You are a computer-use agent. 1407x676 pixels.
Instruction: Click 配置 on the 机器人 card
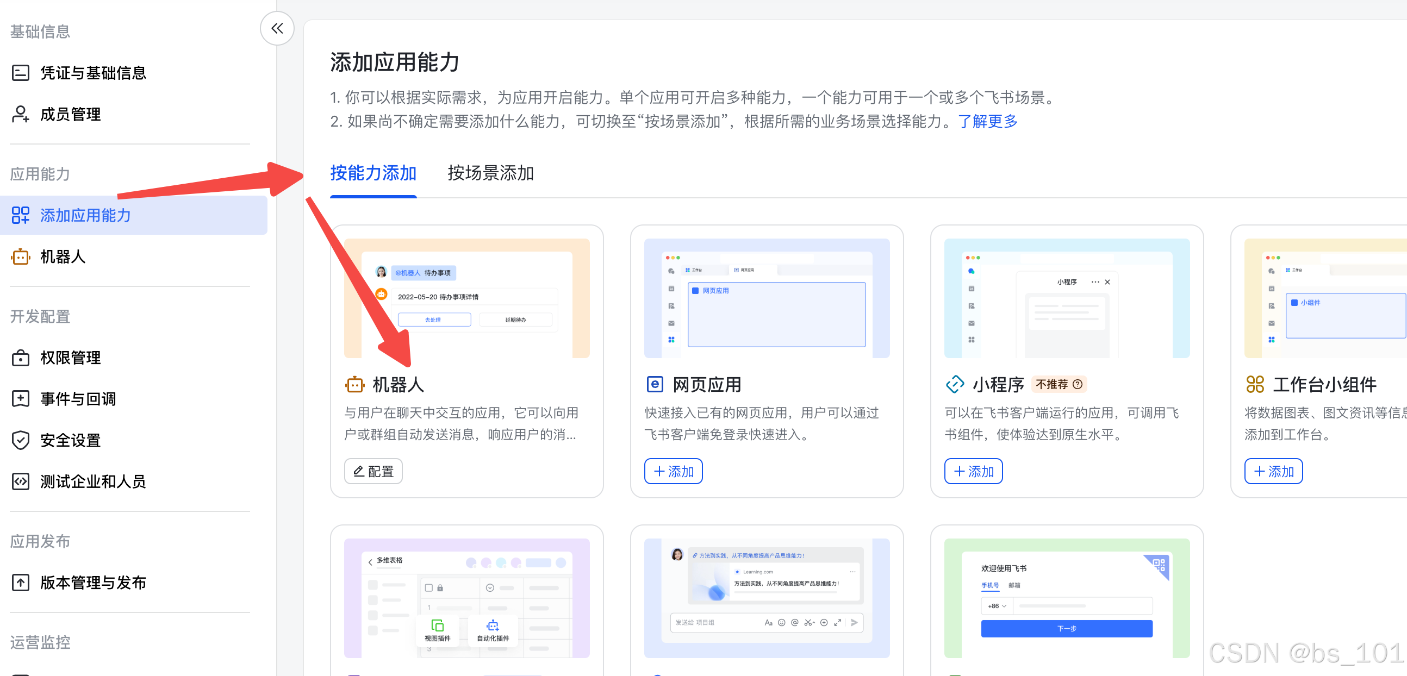point(373,471)
